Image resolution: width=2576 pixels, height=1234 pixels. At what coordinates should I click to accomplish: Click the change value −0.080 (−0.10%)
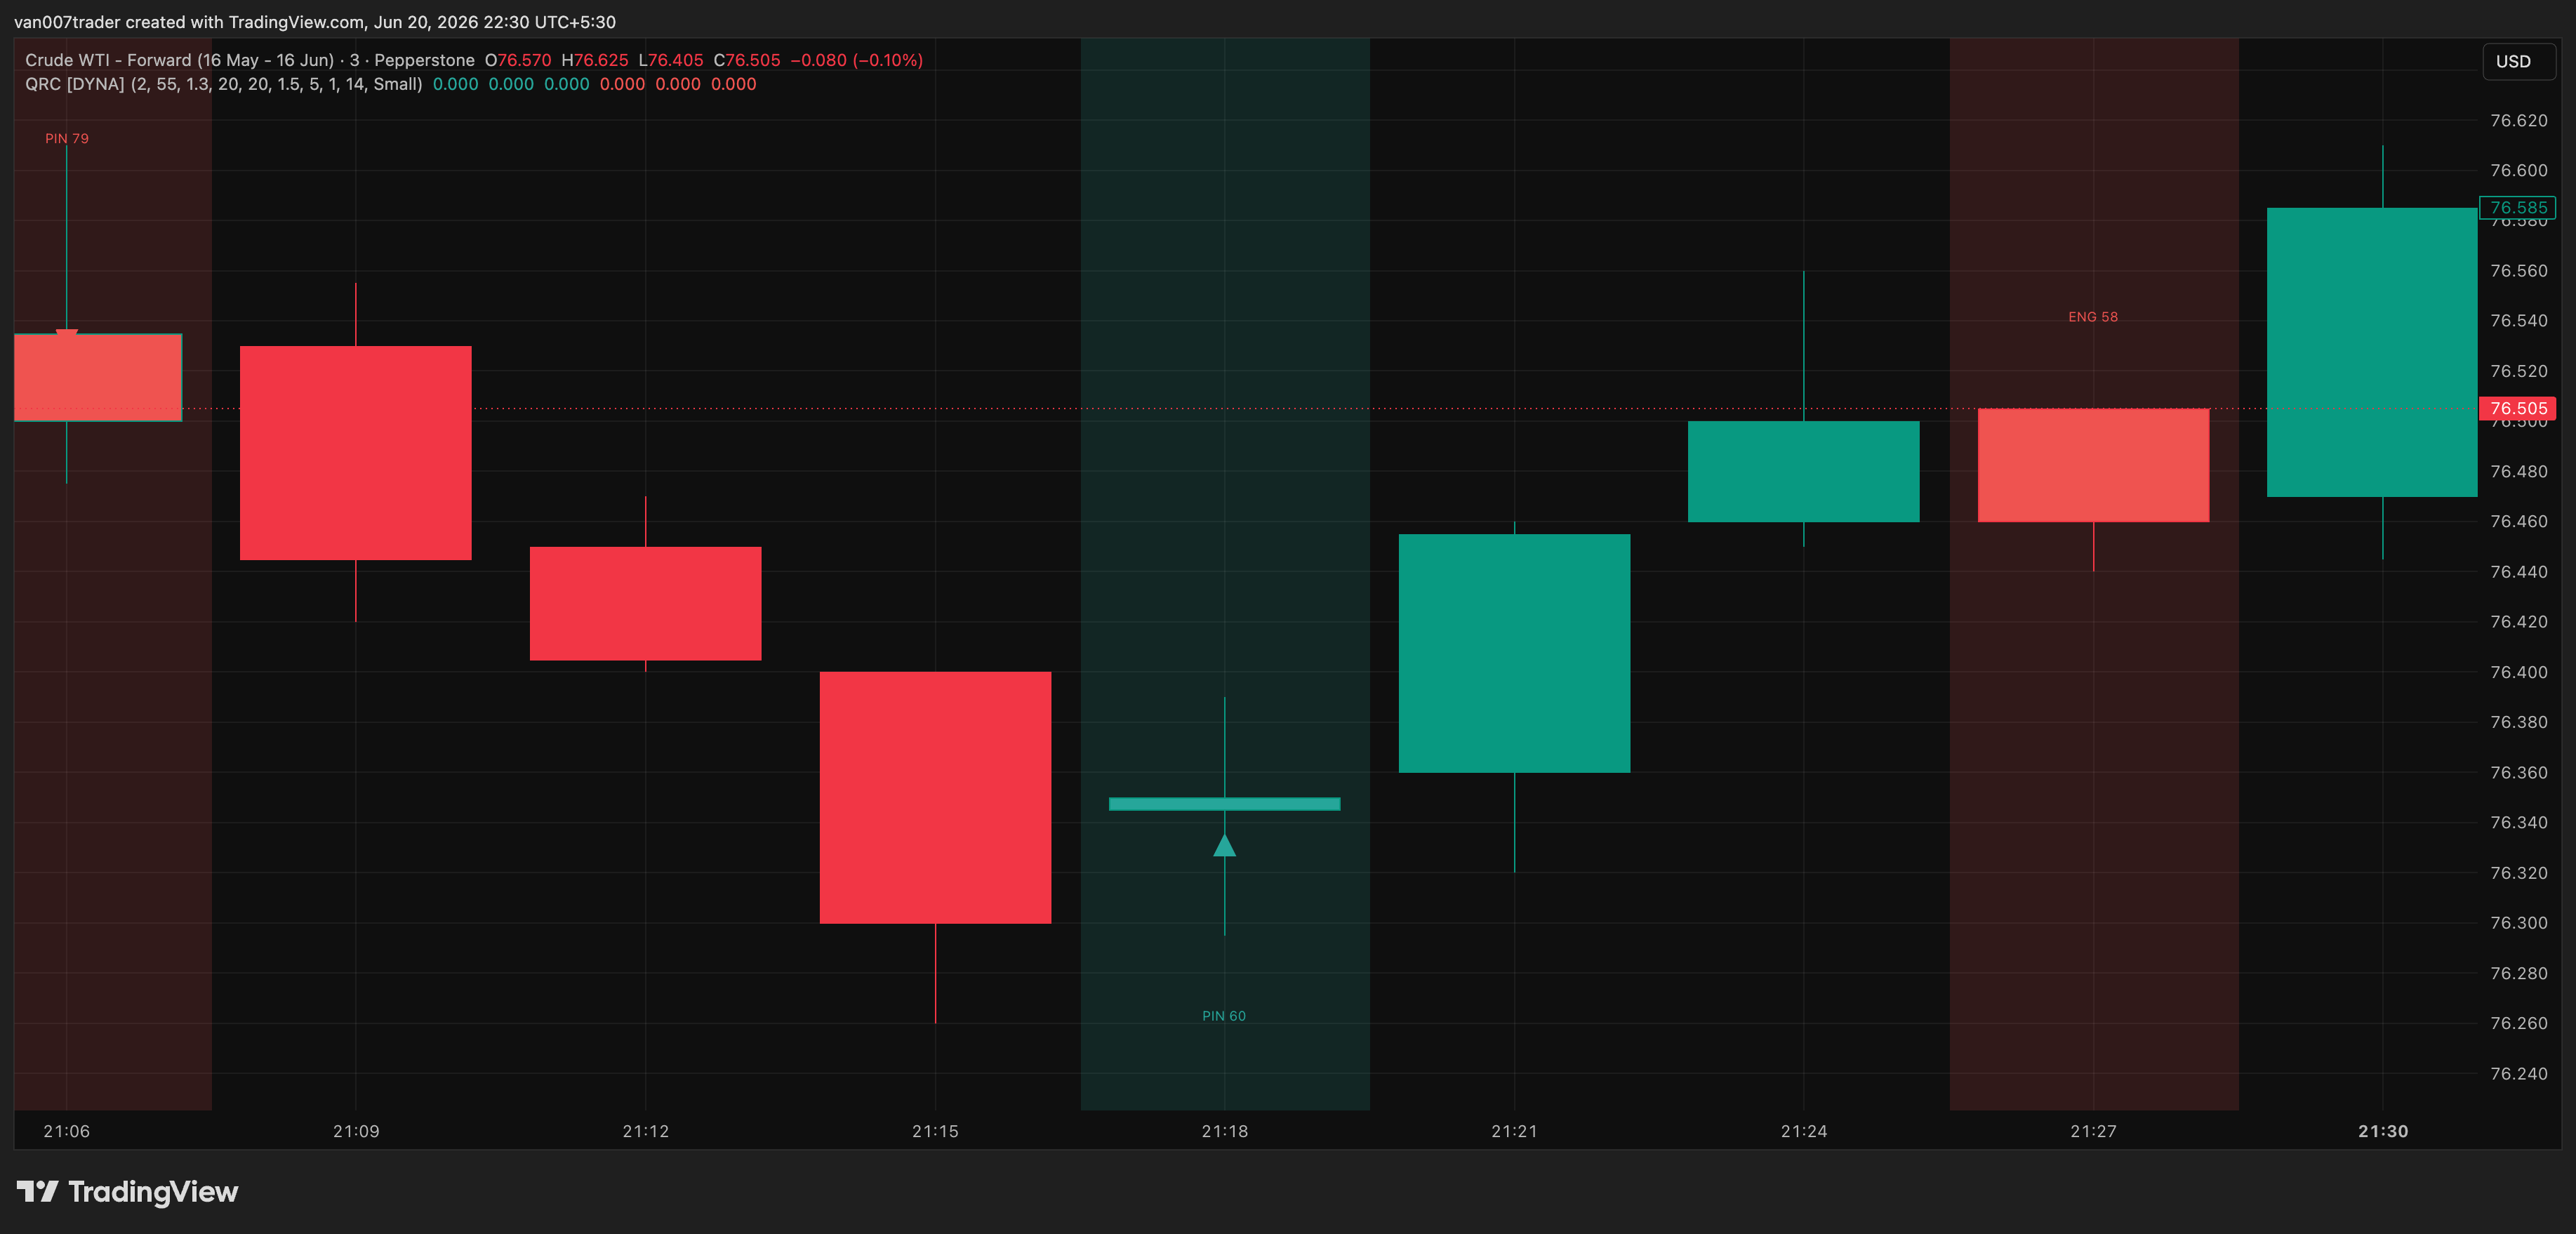point(856,60)
